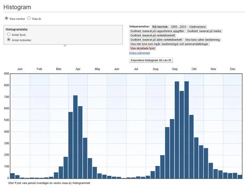248x188 pixels.
Task: Click the 'Västmanland' parameter tag
Action: (x=197, y=26)
